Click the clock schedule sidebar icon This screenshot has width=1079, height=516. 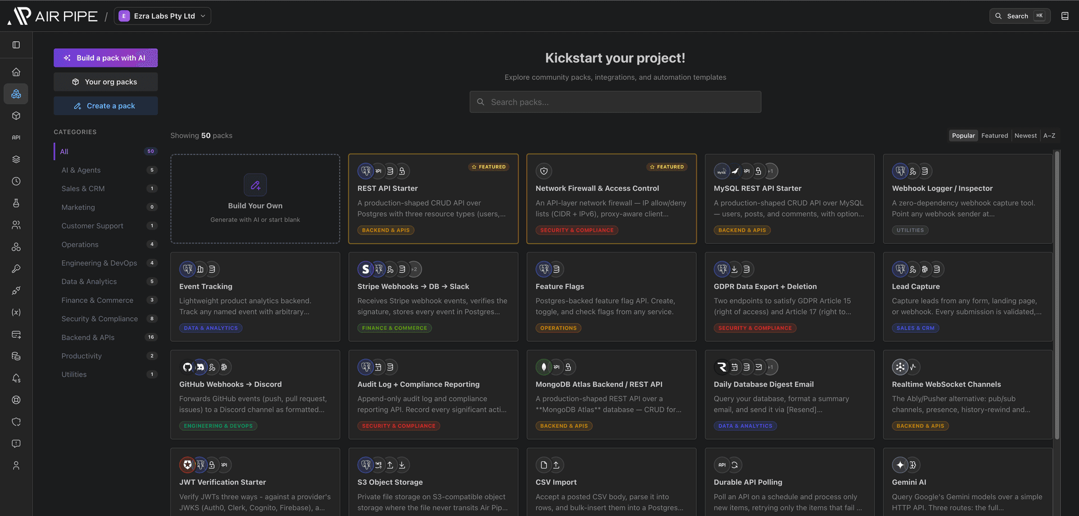pyautogui.click(x=16, y=181)
